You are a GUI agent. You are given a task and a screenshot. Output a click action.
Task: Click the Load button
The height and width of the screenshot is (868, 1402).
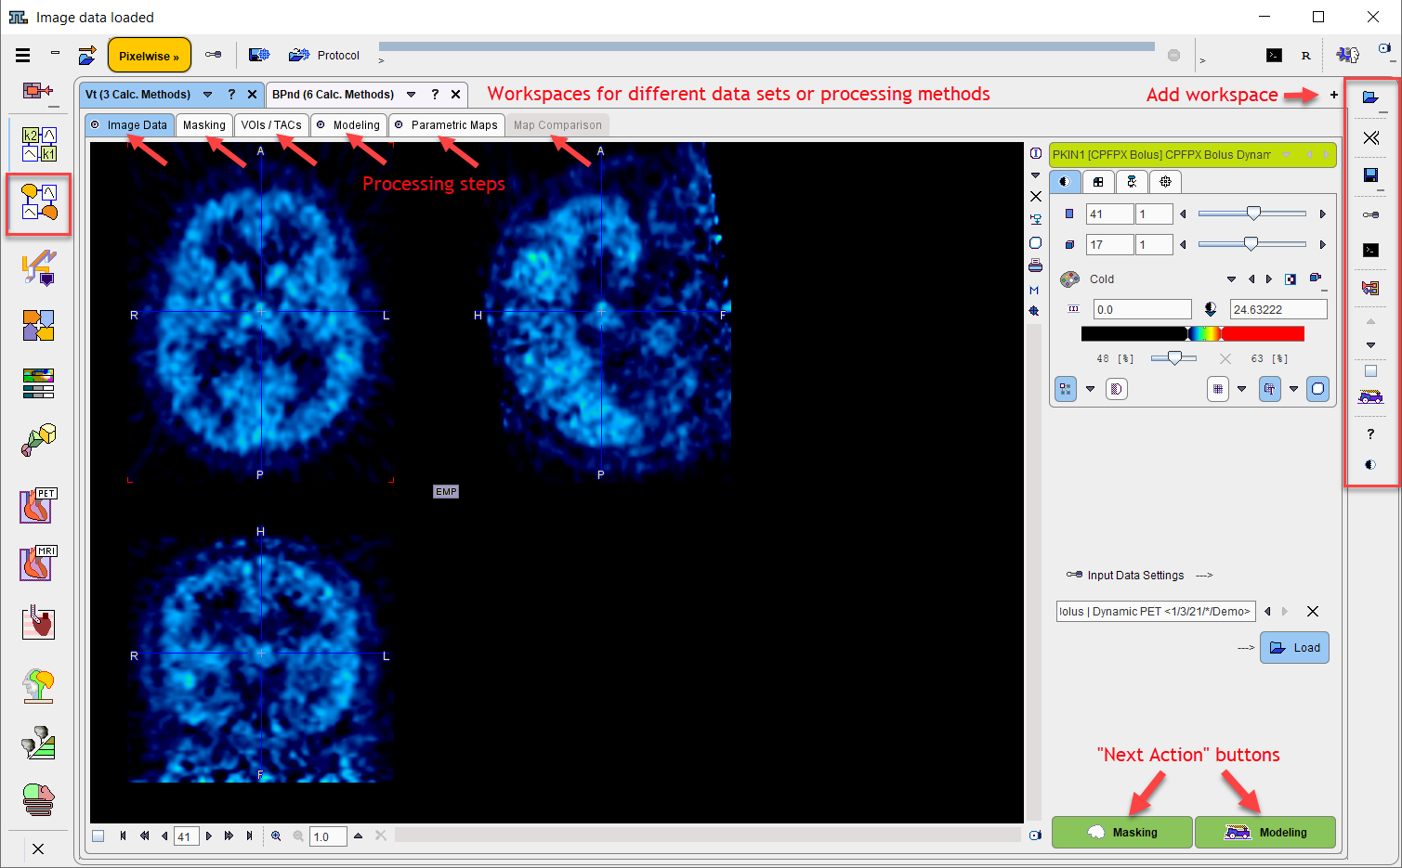pos(1294,648)
